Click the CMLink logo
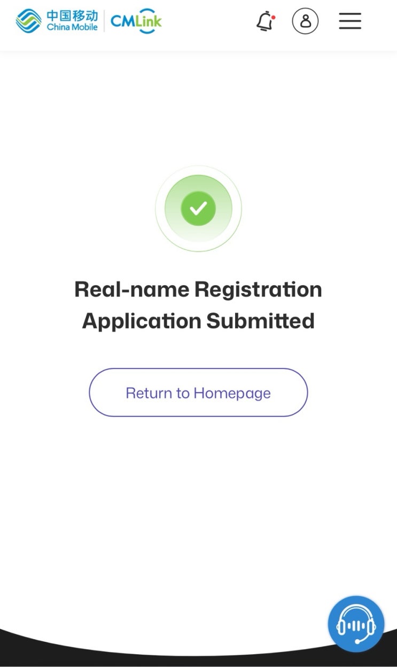The image size is (397, 667). [136, 21]
